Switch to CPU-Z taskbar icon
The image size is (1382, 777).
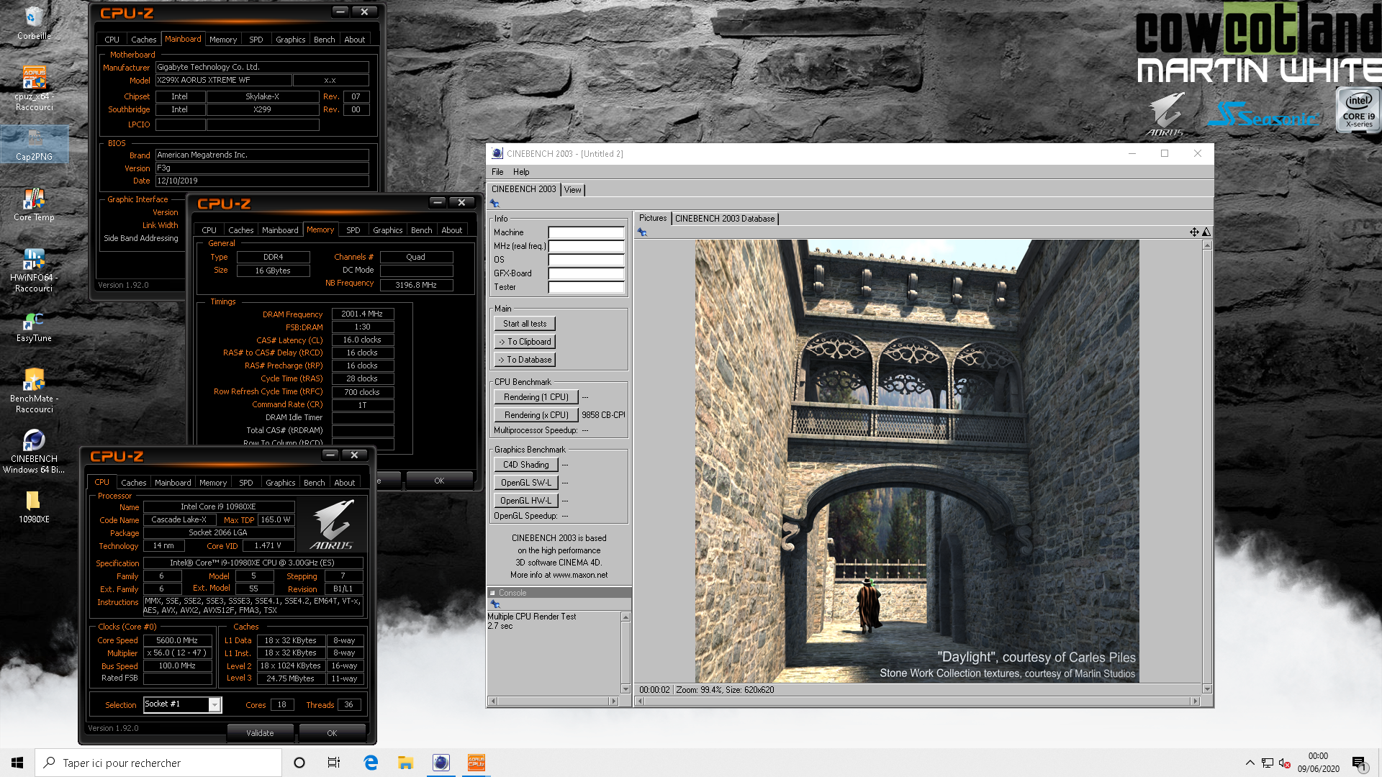[x=476, y=763]
